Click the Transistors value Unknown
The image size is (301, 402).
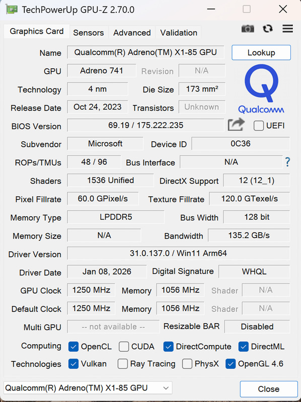coord(202,107)
